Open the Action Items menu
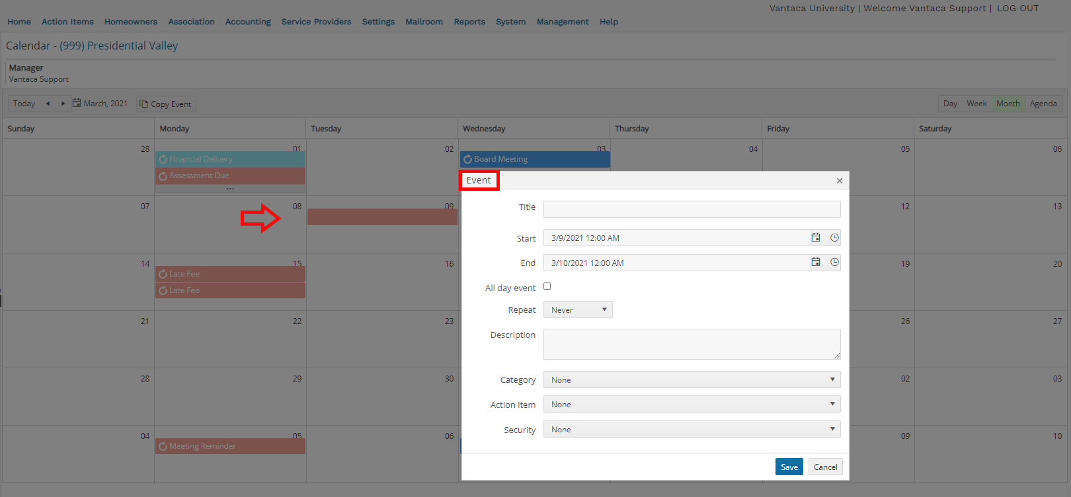The image size is (1071, 497). tap(67, 22)
